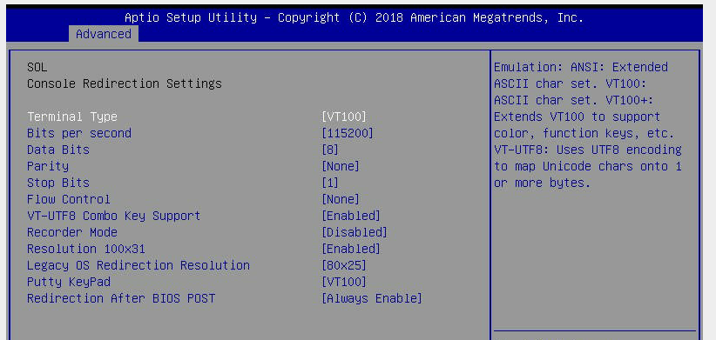Open Redirection After BIOS POST value
This screenshot has height=340, width=716.
pos(372,298)
